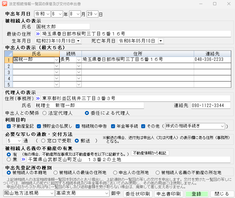Select the 法定代理人 radio button
The height and width of the screenshot is (198, 235).
coord(45,113)
